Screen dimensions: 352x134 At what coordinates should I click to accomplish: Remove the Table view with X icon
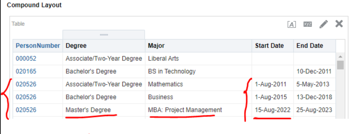pyautogui.click(x=339, y=24)
